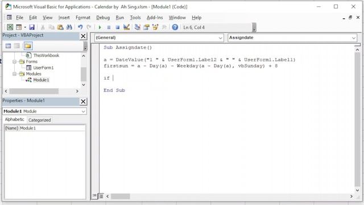The image size is (364, 205).
Task: Select the Forms folder in project tree
Action: click(x=32, y=61)
